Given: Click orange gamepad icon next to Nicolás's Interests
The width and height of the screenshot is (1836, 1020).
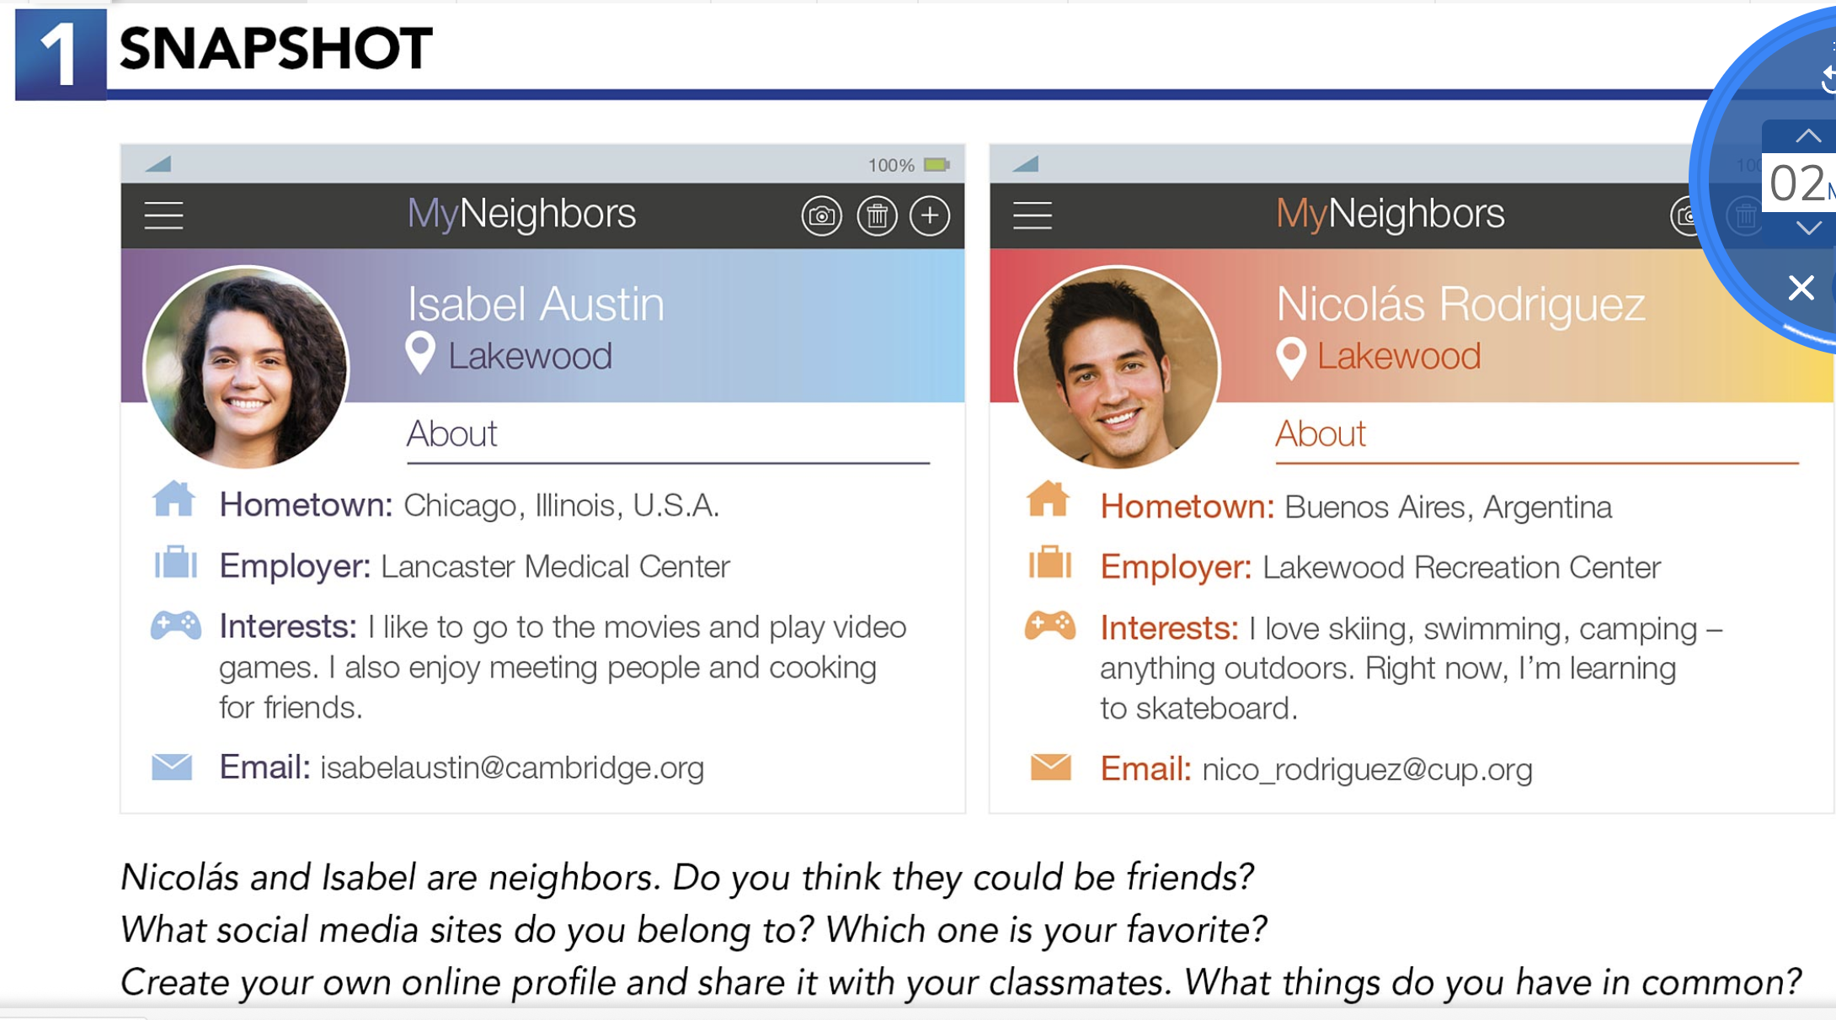Looking at the screenshot, I should coord(1049,625).
